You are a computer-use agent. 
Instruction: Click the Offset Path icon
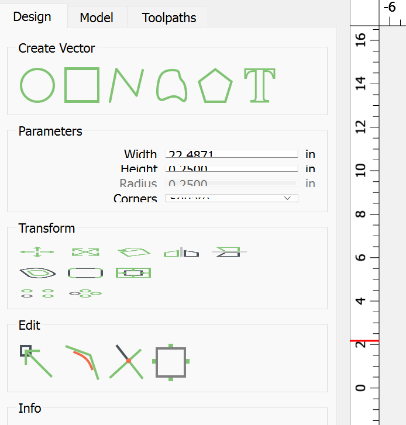pos(37,273)
